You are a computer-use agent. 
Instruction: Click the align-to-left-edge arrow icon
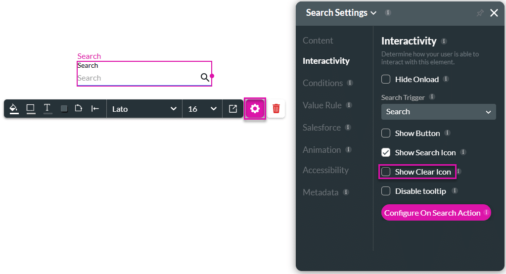[95, 108]
